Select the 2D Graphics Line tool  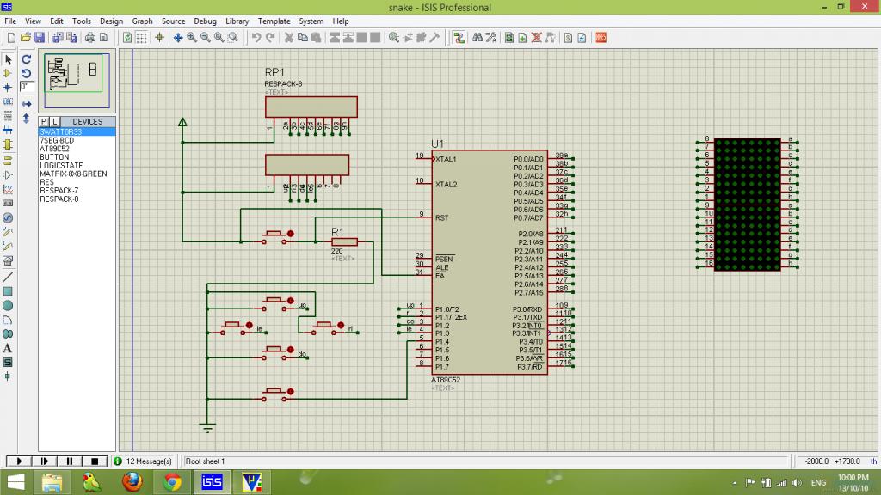click(x=8, y=277)
